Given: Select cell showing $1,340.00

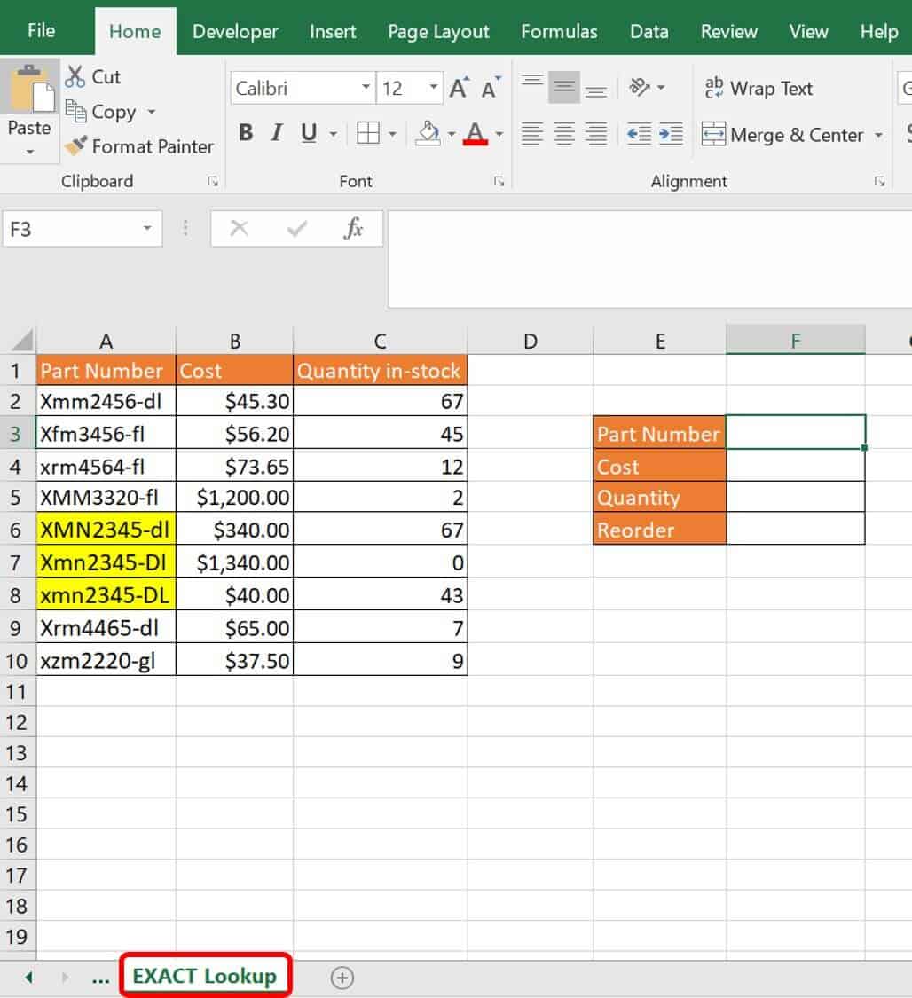Looking at the screenshot, I should pyautogui.click(x=234, y=562).
